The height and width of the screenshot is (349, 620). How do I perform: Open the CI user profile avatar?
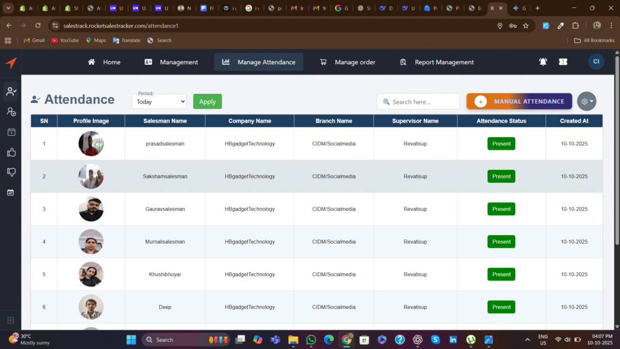[596, 62]
